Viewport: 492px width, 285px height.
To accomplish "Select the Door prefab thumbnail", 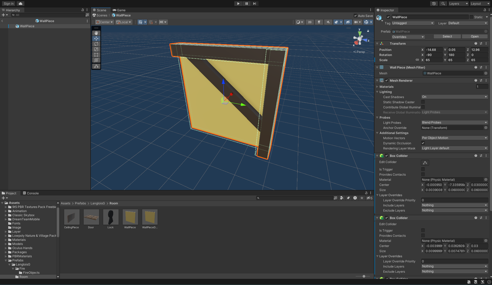I will (91, 217).
